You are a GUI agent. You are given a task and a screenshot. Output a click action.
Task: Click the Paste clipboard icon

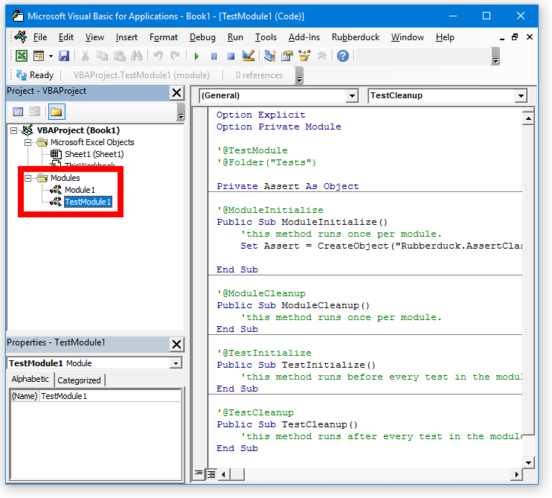click(119, 56)
